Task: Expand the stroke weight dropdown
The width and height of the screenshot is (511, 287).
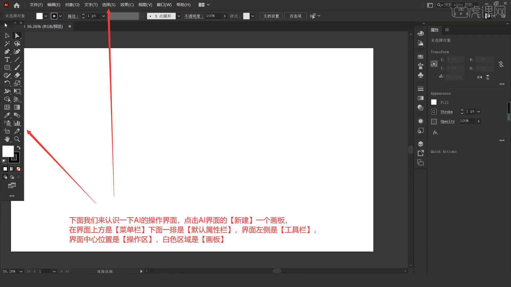Action: coord(103,16)
